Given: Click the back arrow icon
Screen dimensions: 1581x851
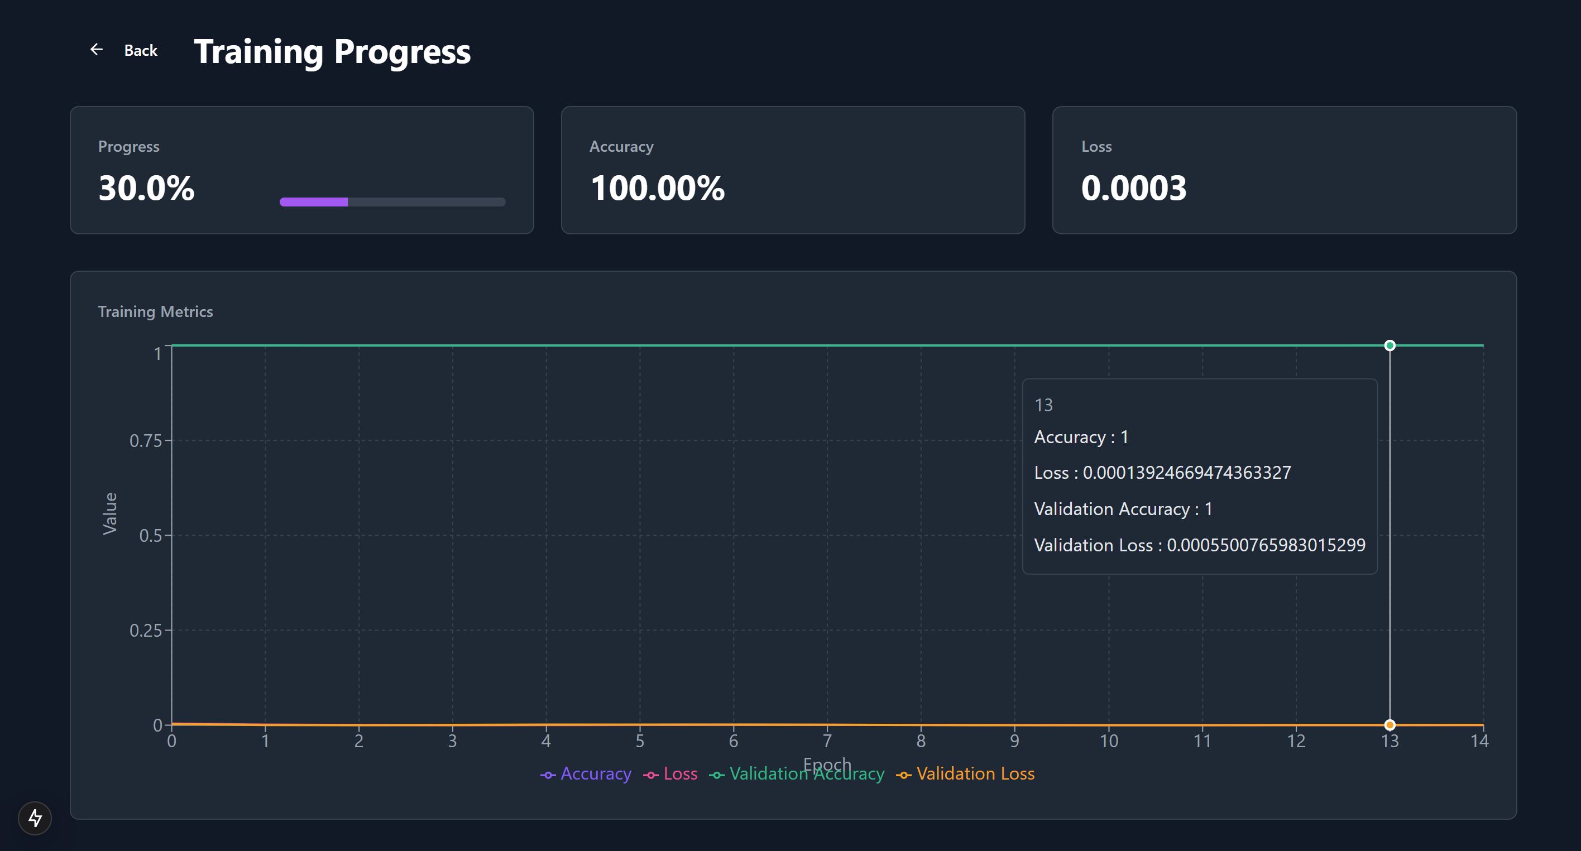Looking at the screenshot, I should click(97, 50).
